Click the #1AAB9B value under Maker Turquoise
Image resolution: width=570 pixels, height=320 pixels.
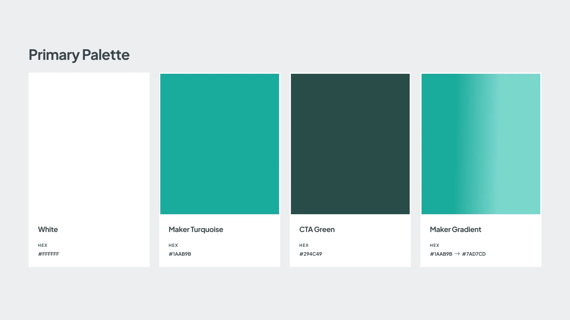tap(180, 254)
